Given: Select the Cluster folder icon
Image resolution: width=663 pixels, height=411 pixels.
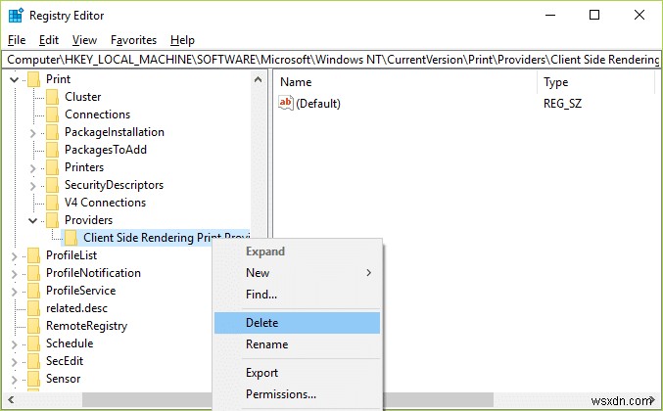Looking at the screenshot, I should (x=53, y=97).
